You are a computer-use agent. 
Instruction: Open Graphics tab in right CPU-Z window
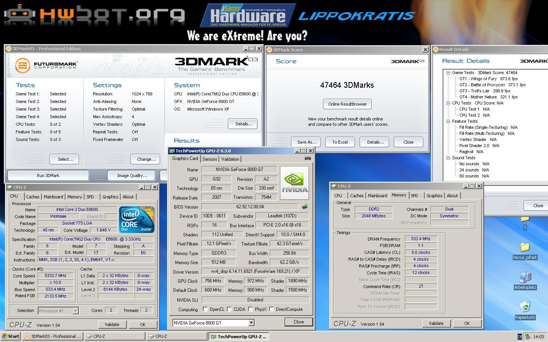pyautogui.click(x=434, y=196)
